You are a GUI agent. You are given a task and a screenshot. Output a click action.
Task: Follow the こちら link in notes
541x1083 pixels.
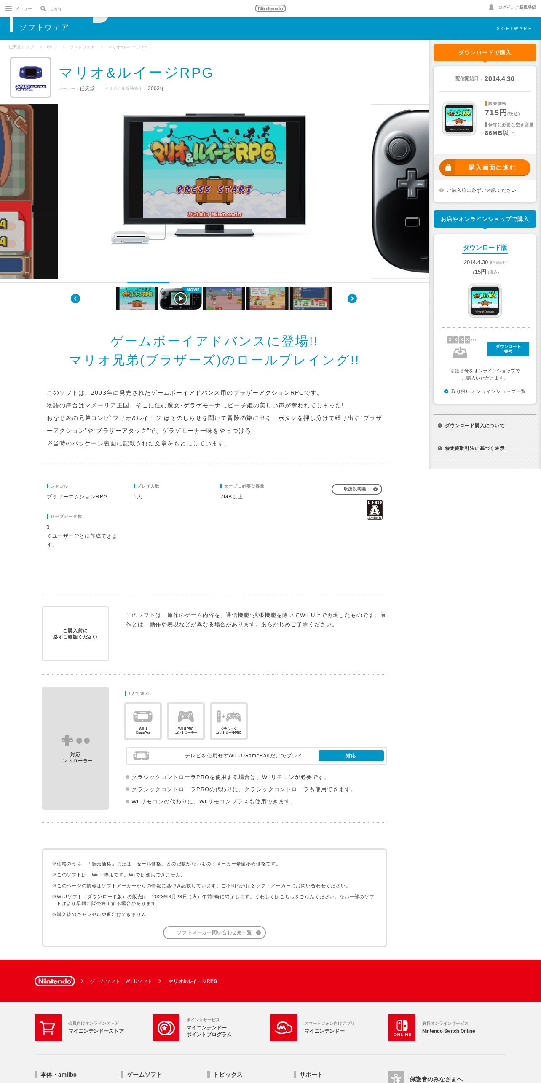287,897
